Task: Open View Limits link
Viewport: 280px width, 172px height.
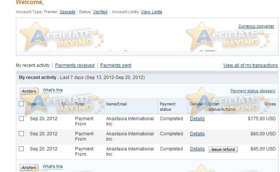Action: point(152,12)
